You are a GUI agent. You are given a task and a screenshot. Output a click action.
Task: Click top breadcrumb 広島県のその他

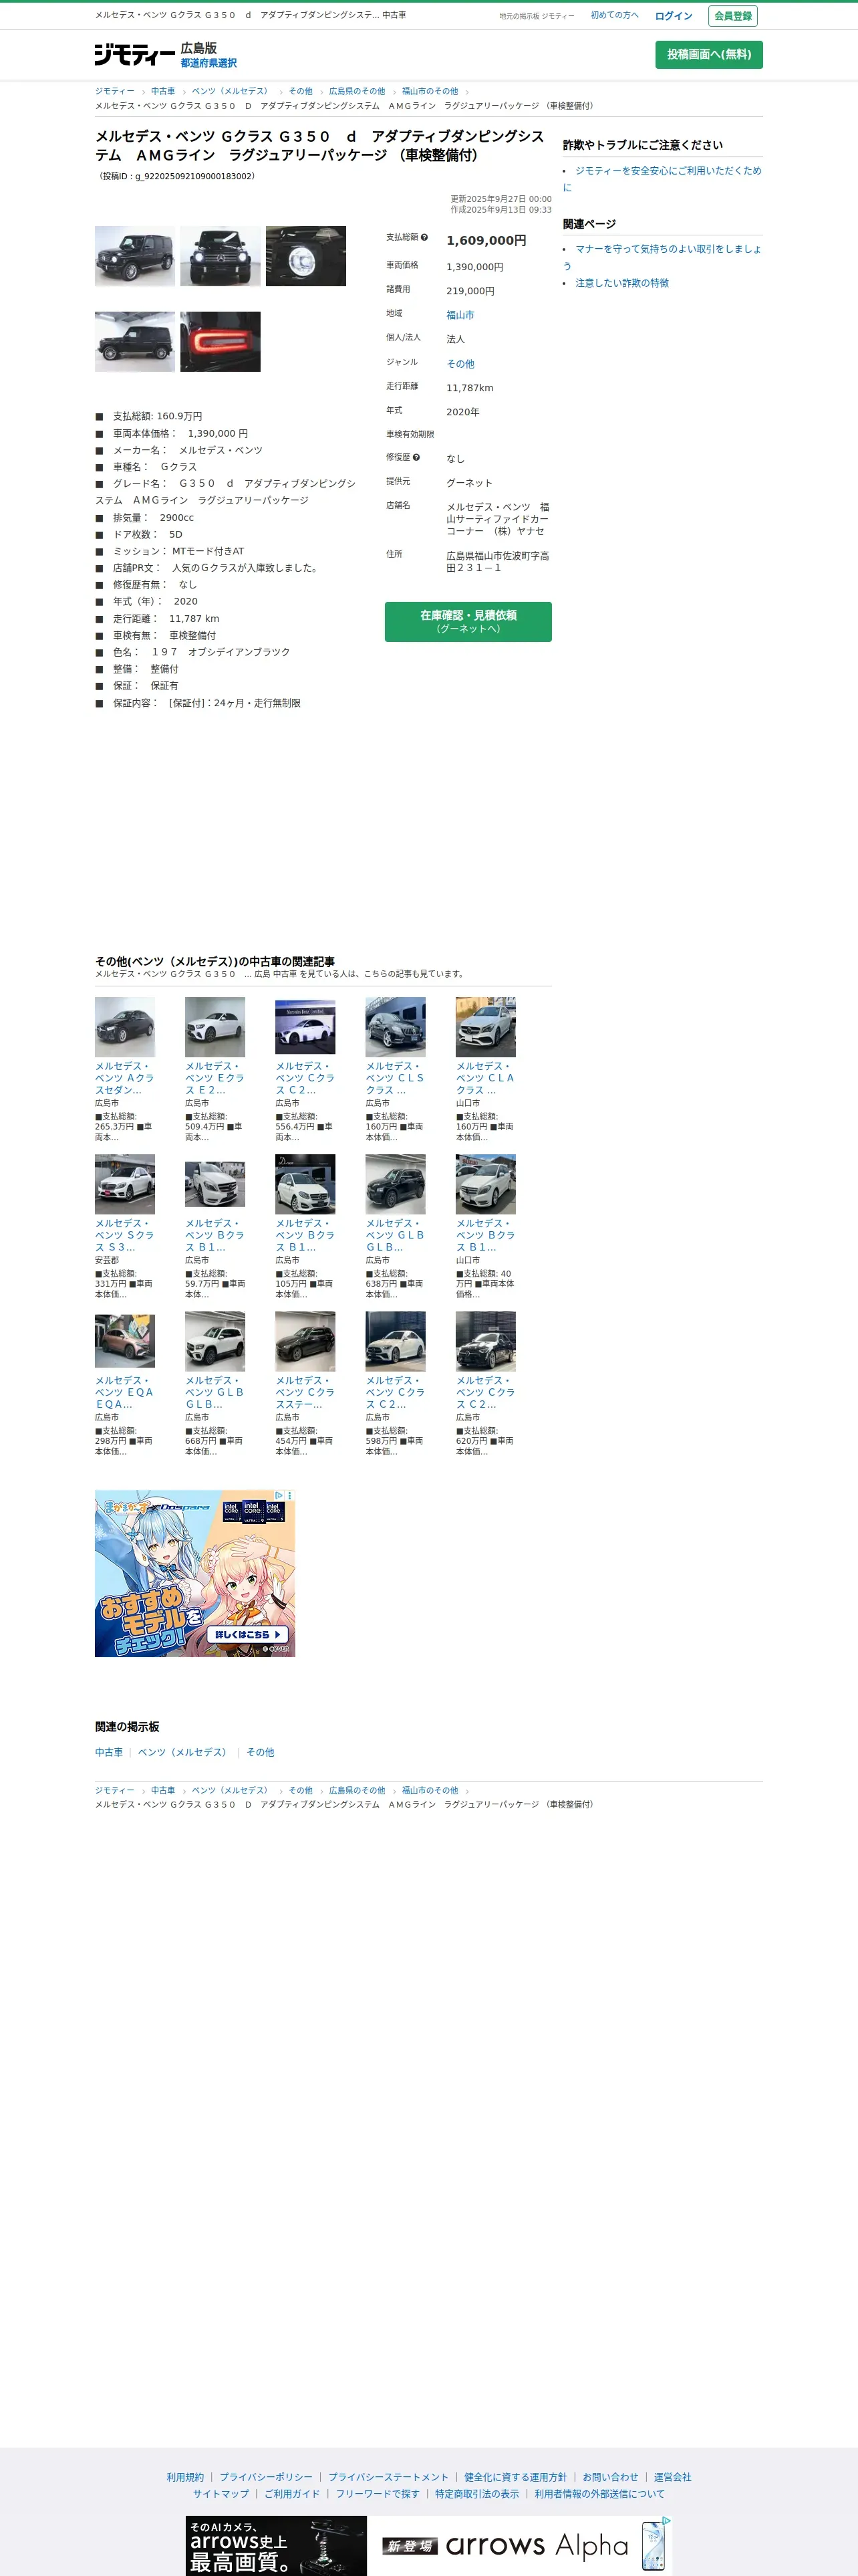[x=357, y=91]
